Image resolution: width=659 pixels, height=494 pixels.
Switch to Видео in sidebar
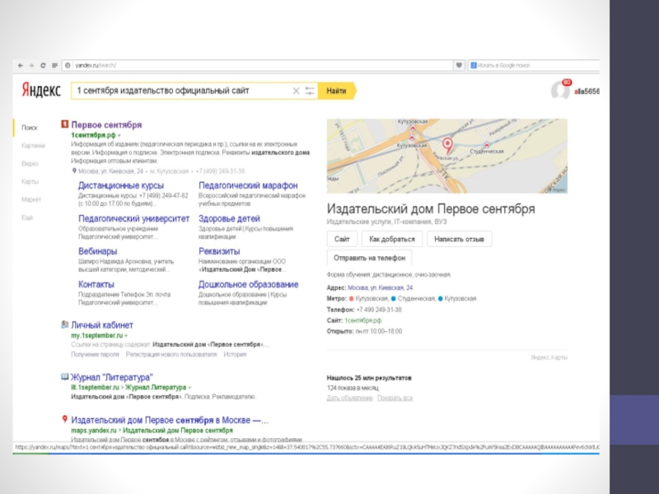click(x=30, y=164)
